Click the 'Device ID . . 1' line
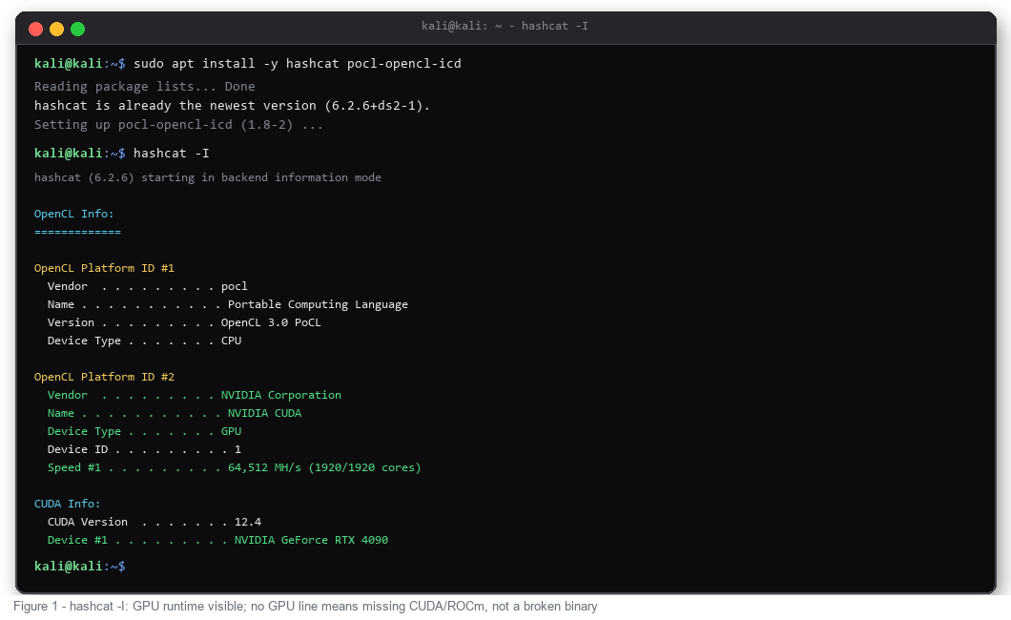Image resolution: width=1011 pixels, height=620 pixels. (x=144, y=449)
